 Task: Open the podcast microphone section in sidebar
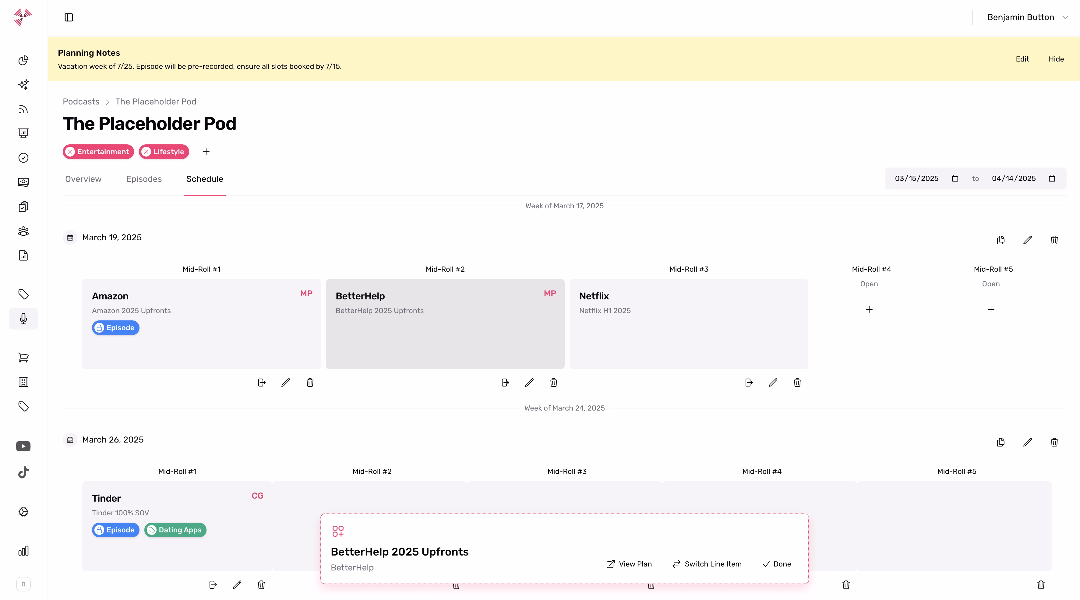click(23, 319)
